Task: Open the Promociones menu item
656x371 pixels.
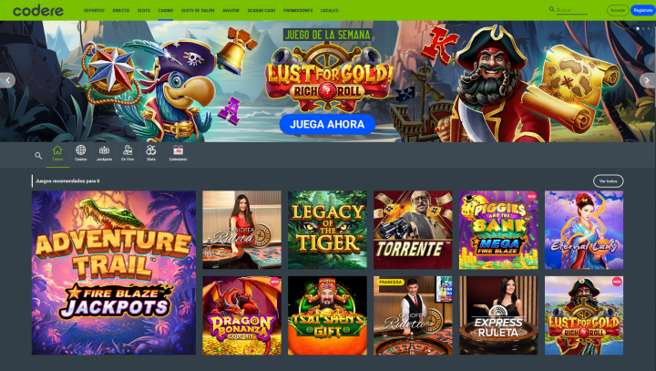Action: (x=298, y=10)
